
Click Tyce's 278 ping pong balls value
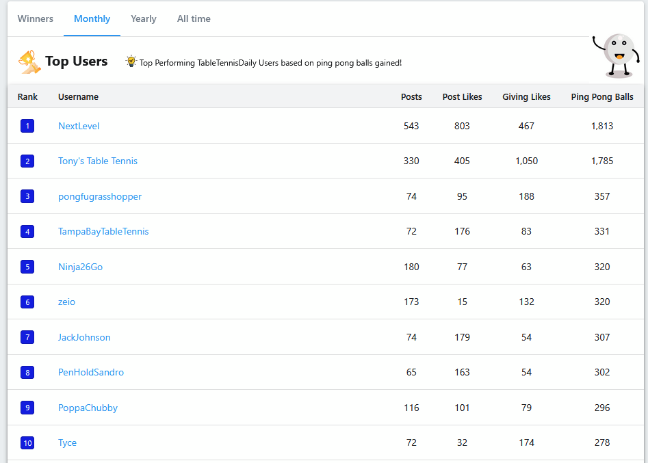[x=602, y=442]
